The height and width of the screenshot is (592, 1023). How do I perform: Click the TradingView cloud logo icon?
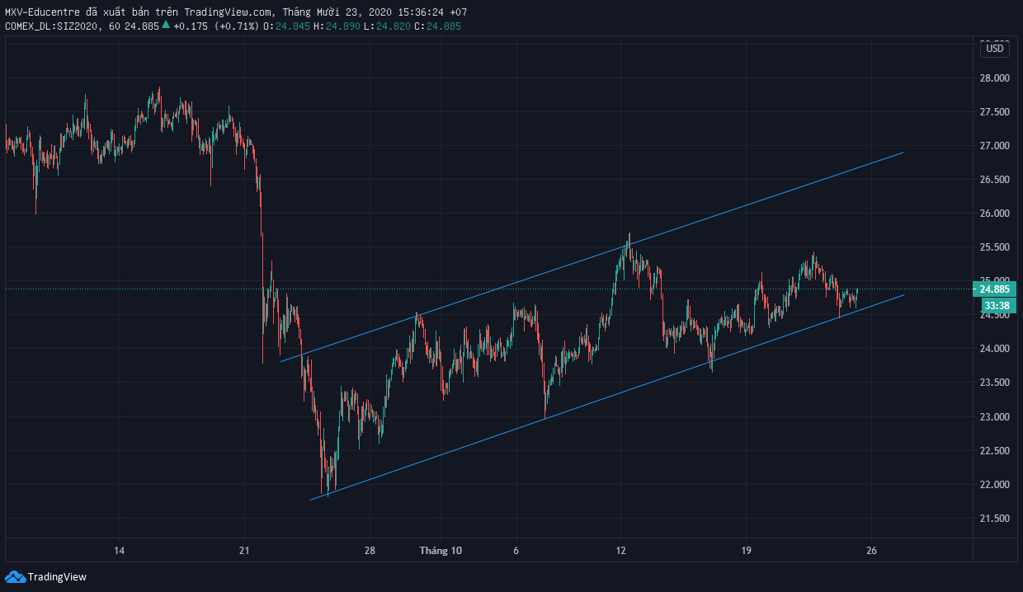tap(15, 576)
